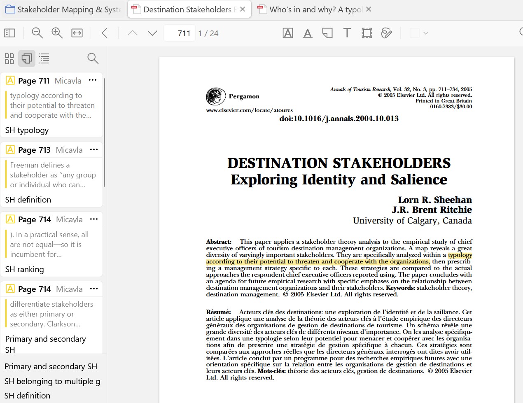
Task: Zoom in on the document
Action: pyautogui.click(x=57, y=33)
